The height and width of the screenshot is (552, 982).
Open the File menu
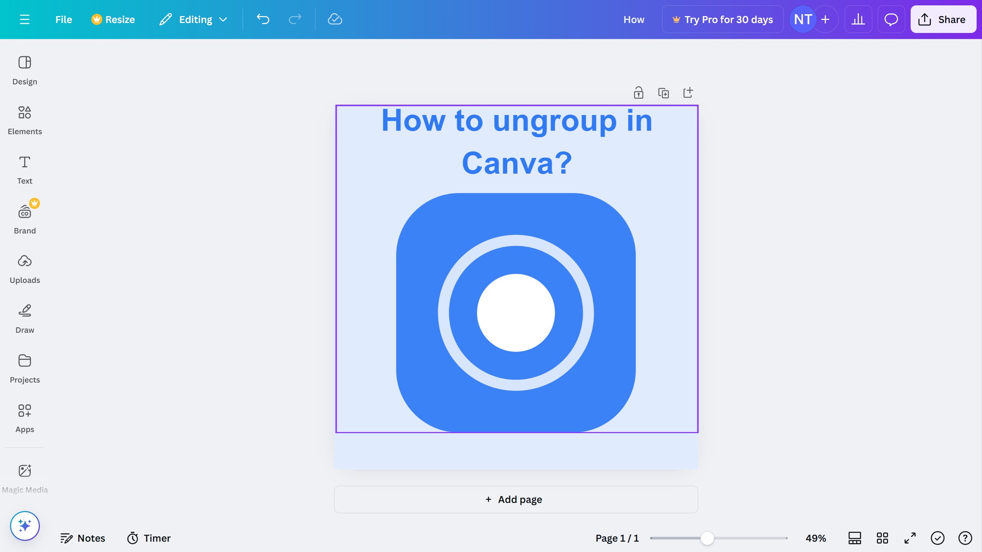pos(63,19)
